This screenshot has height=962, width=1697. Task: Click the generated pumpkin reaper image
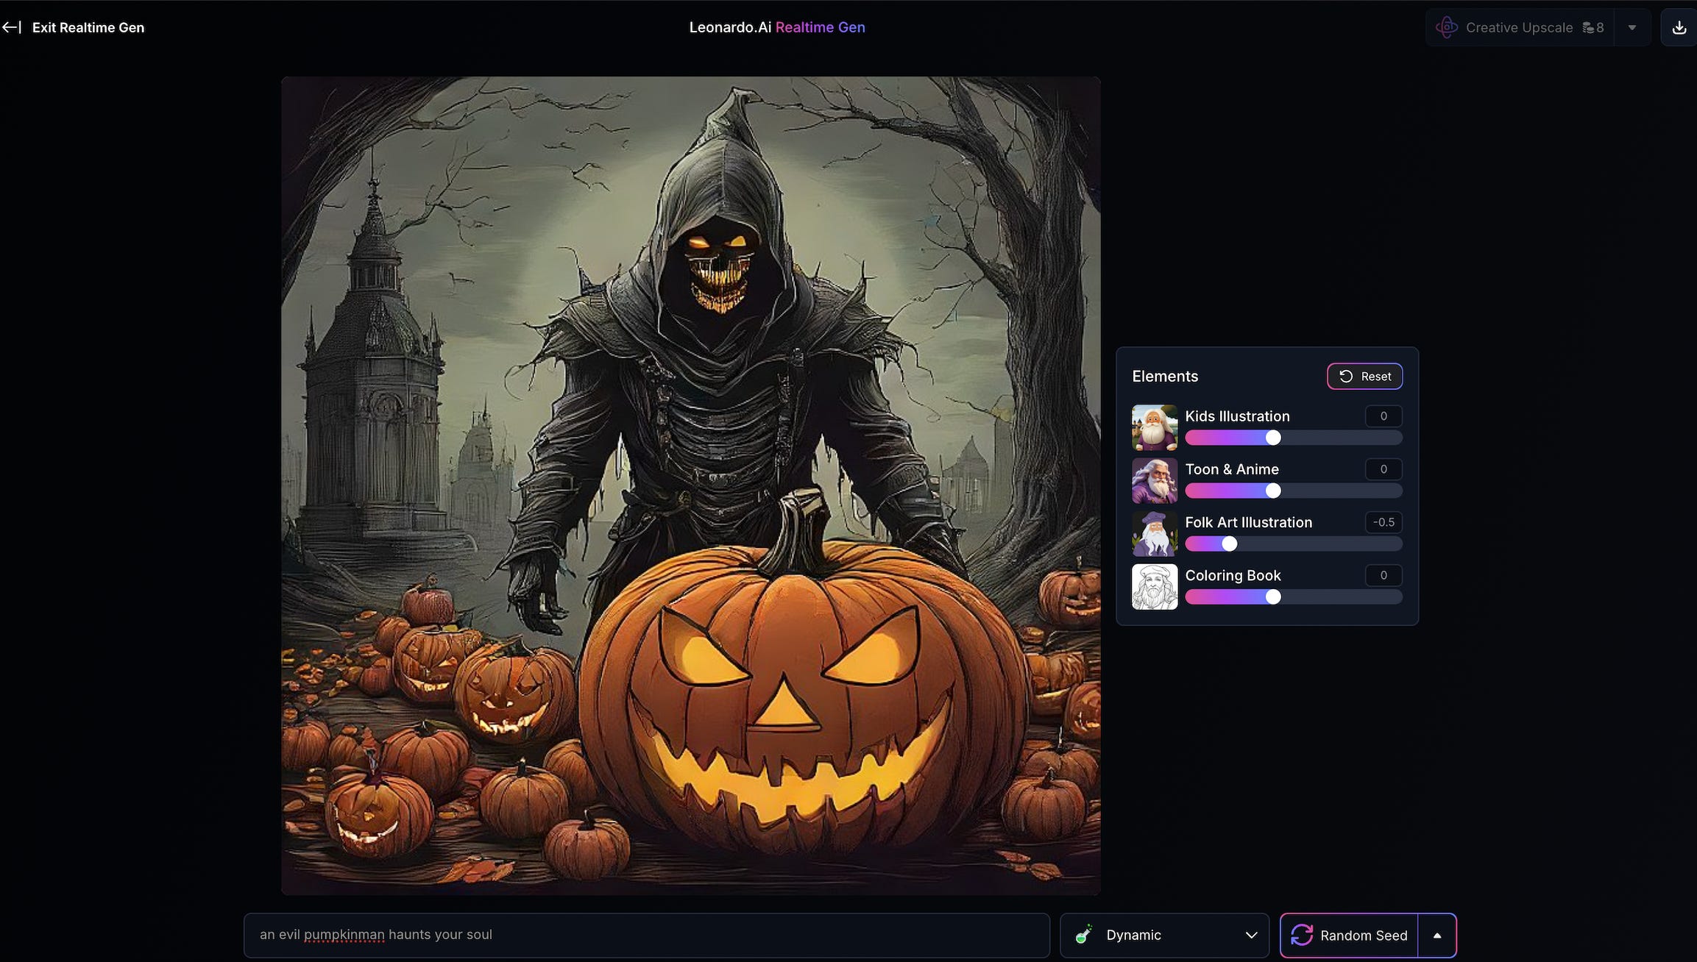click(x=690, y=485)
